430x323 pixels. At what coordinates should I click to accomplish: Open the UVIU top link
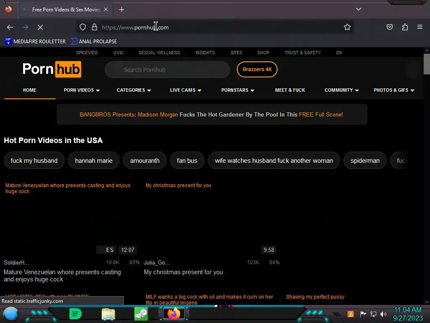click(x=118, y=53)
